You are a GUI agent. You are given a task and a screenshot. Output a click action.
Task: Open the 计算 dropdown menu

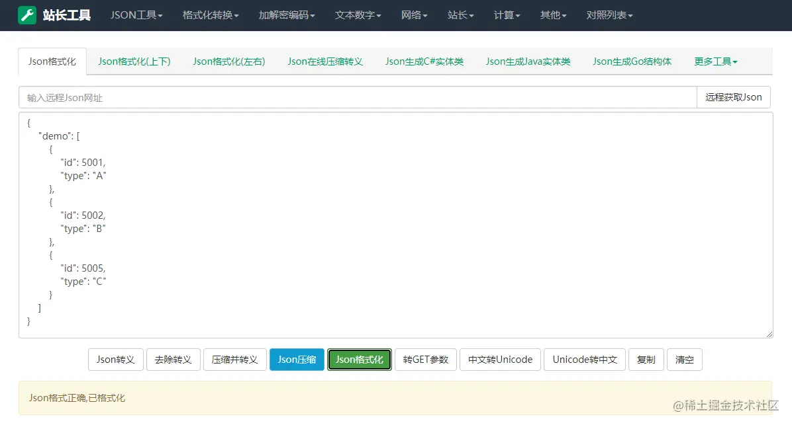[x=507, y=15]
